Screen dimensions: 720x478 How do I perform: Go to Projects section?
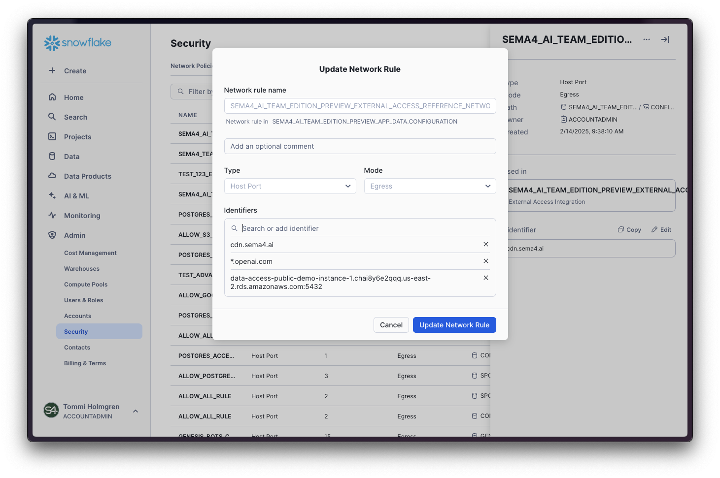(77, 137)
